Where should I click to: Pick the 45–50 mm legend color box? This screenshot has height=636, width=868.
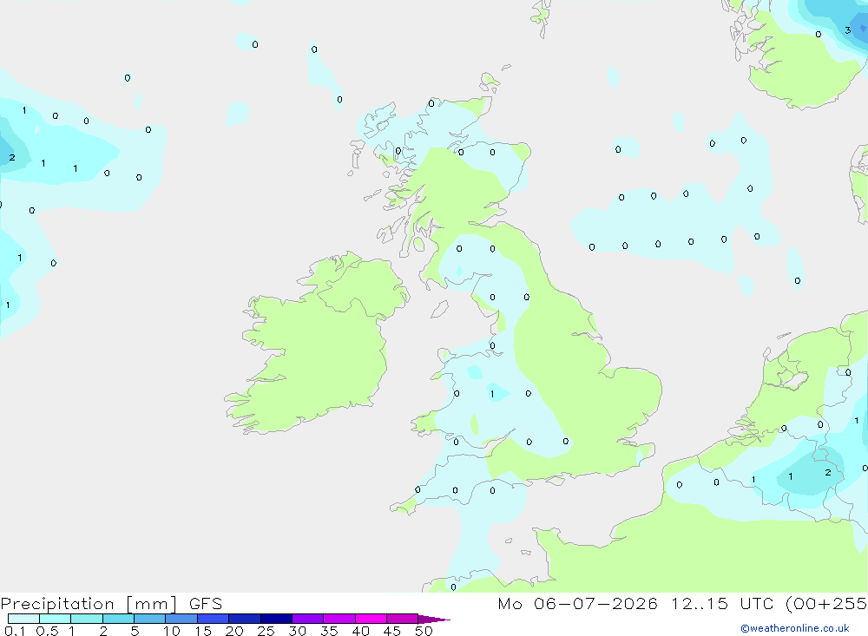[x=403, y=619]
